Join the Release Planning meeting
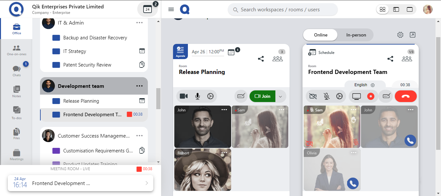 tap(262, 96)
